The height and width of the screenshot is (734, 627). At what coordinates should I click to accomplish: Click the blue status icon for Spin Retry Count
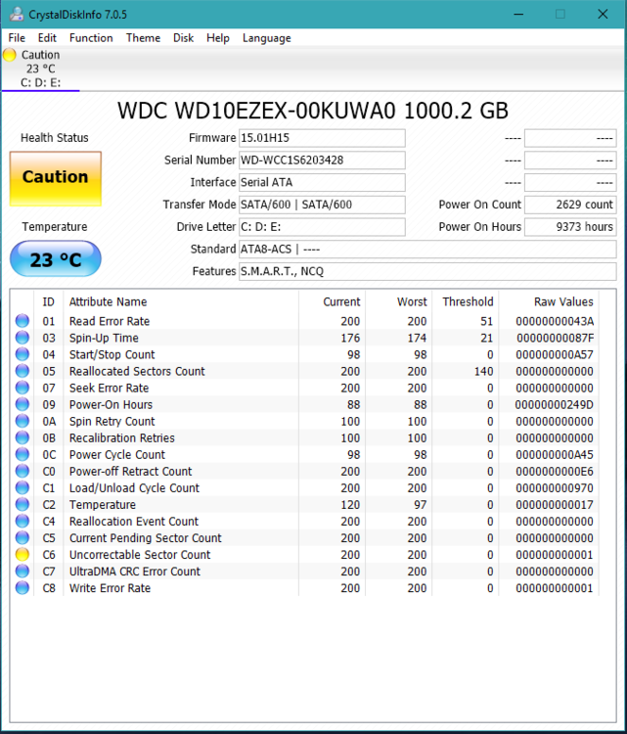[x=22, y=421]
